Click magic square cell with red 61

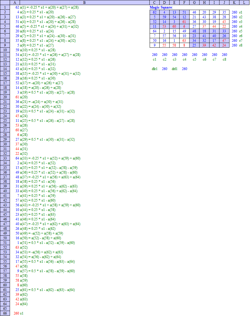(184, 21)
